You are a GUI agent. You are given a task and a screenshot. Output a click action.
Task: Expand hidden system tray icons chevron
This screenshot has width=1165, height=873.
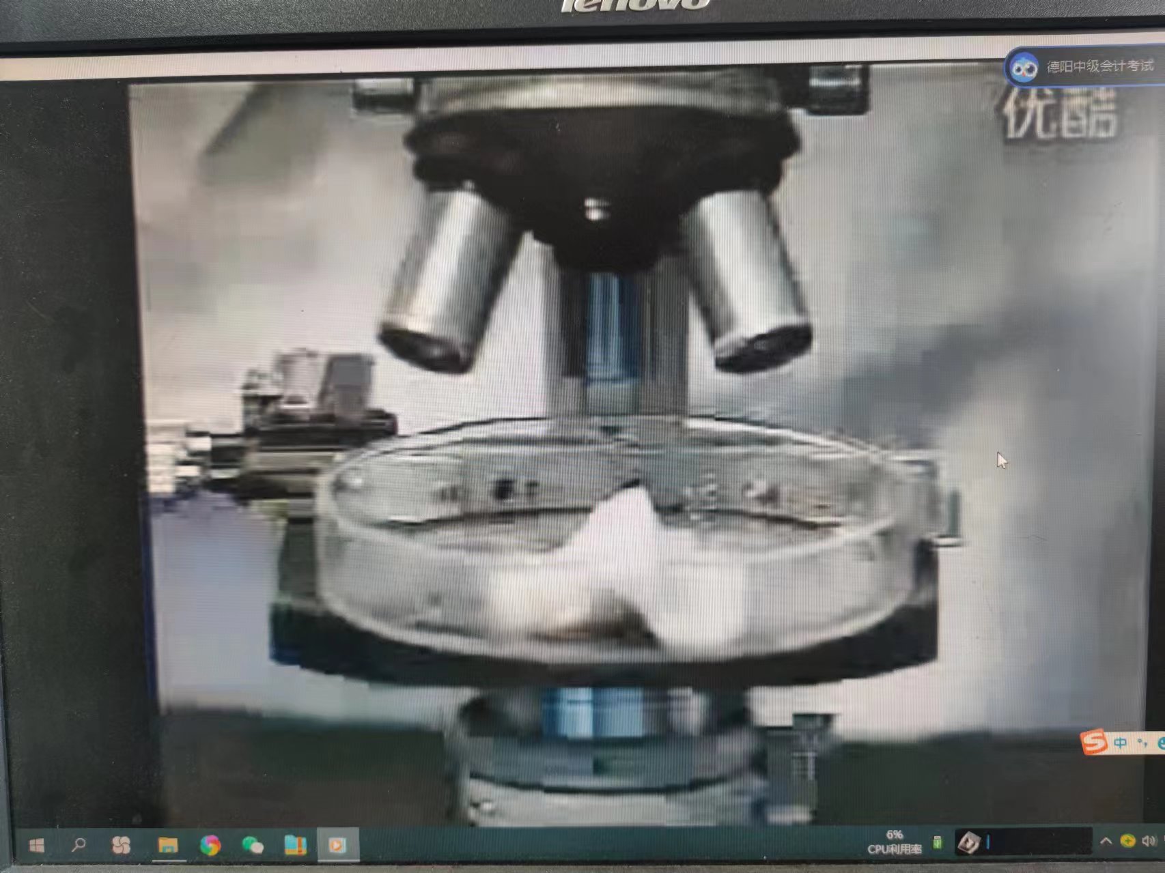(x=1106, y=842)
